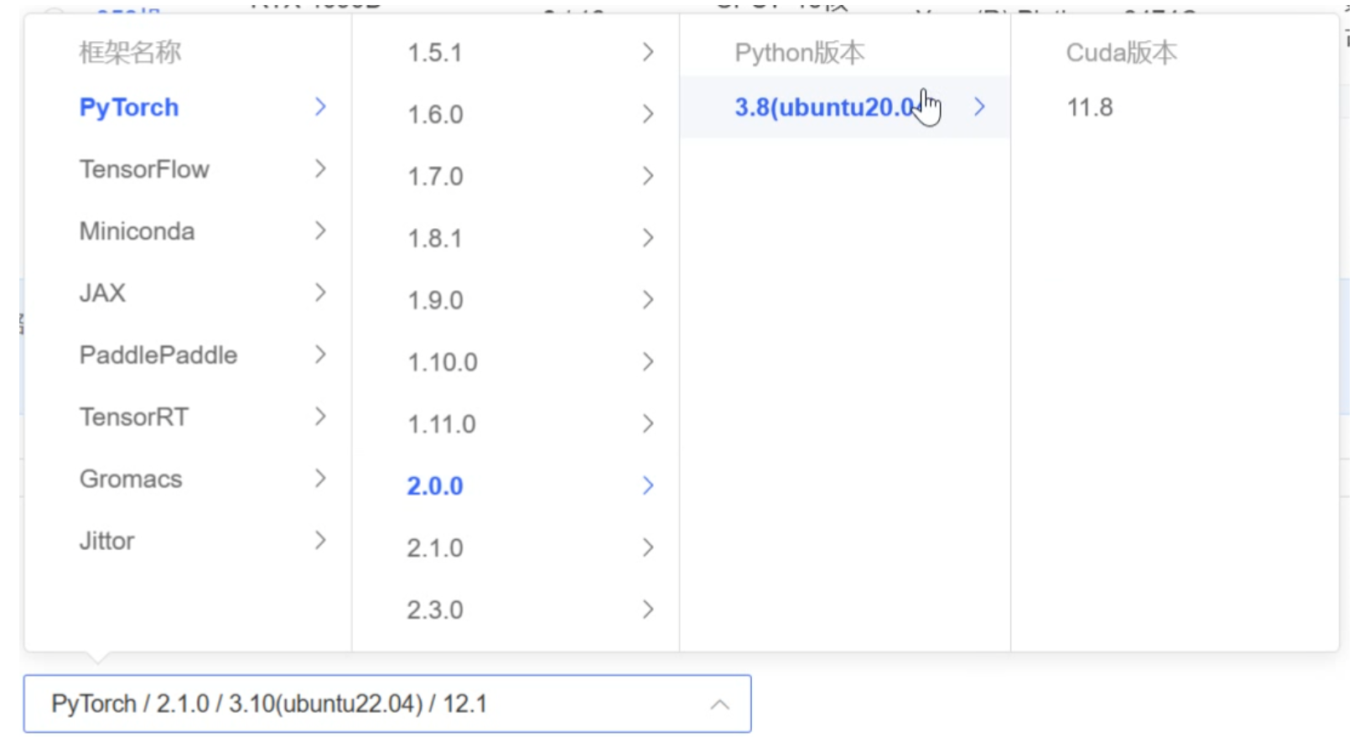Choose PaddlePaddle framework entry
The width and height of the screenshot is (1359, 737).
(x=158, y=356)
